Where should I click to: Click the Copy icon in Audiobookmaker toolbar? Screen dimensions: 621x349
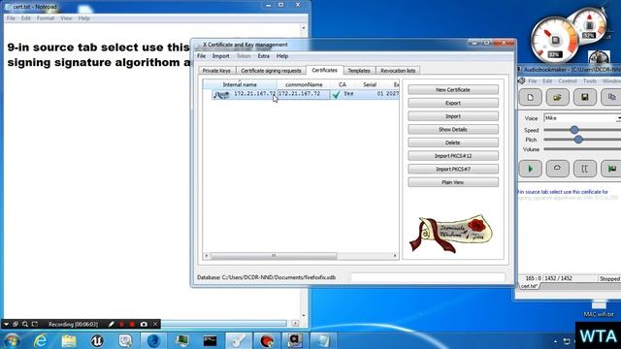(x=611, y=97)
